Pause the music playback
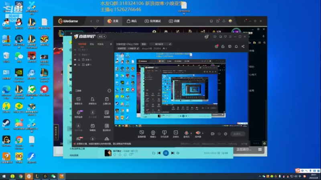321x180 pixels. click(166, 153)
